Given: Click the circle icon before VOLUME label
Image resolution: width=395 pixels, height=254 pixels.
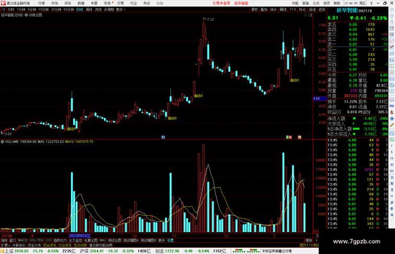Looking at the screenshot, I should tap(2, 142).
